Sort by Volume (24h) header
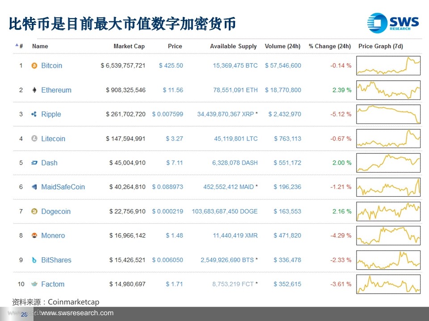This screenshot has height=321, width=429. pyautogui.click(x=282, y=46)
